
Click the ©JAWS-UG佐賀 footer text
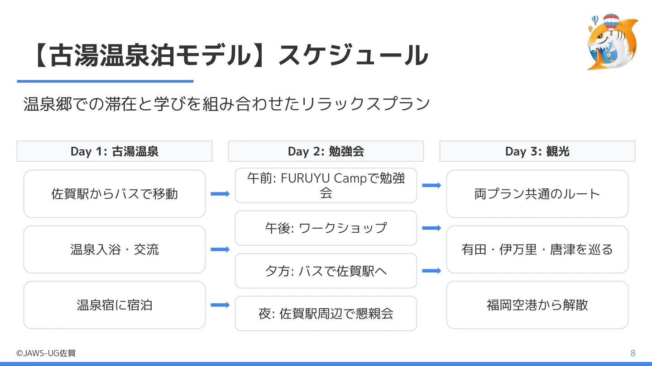[x=46, y=353]
